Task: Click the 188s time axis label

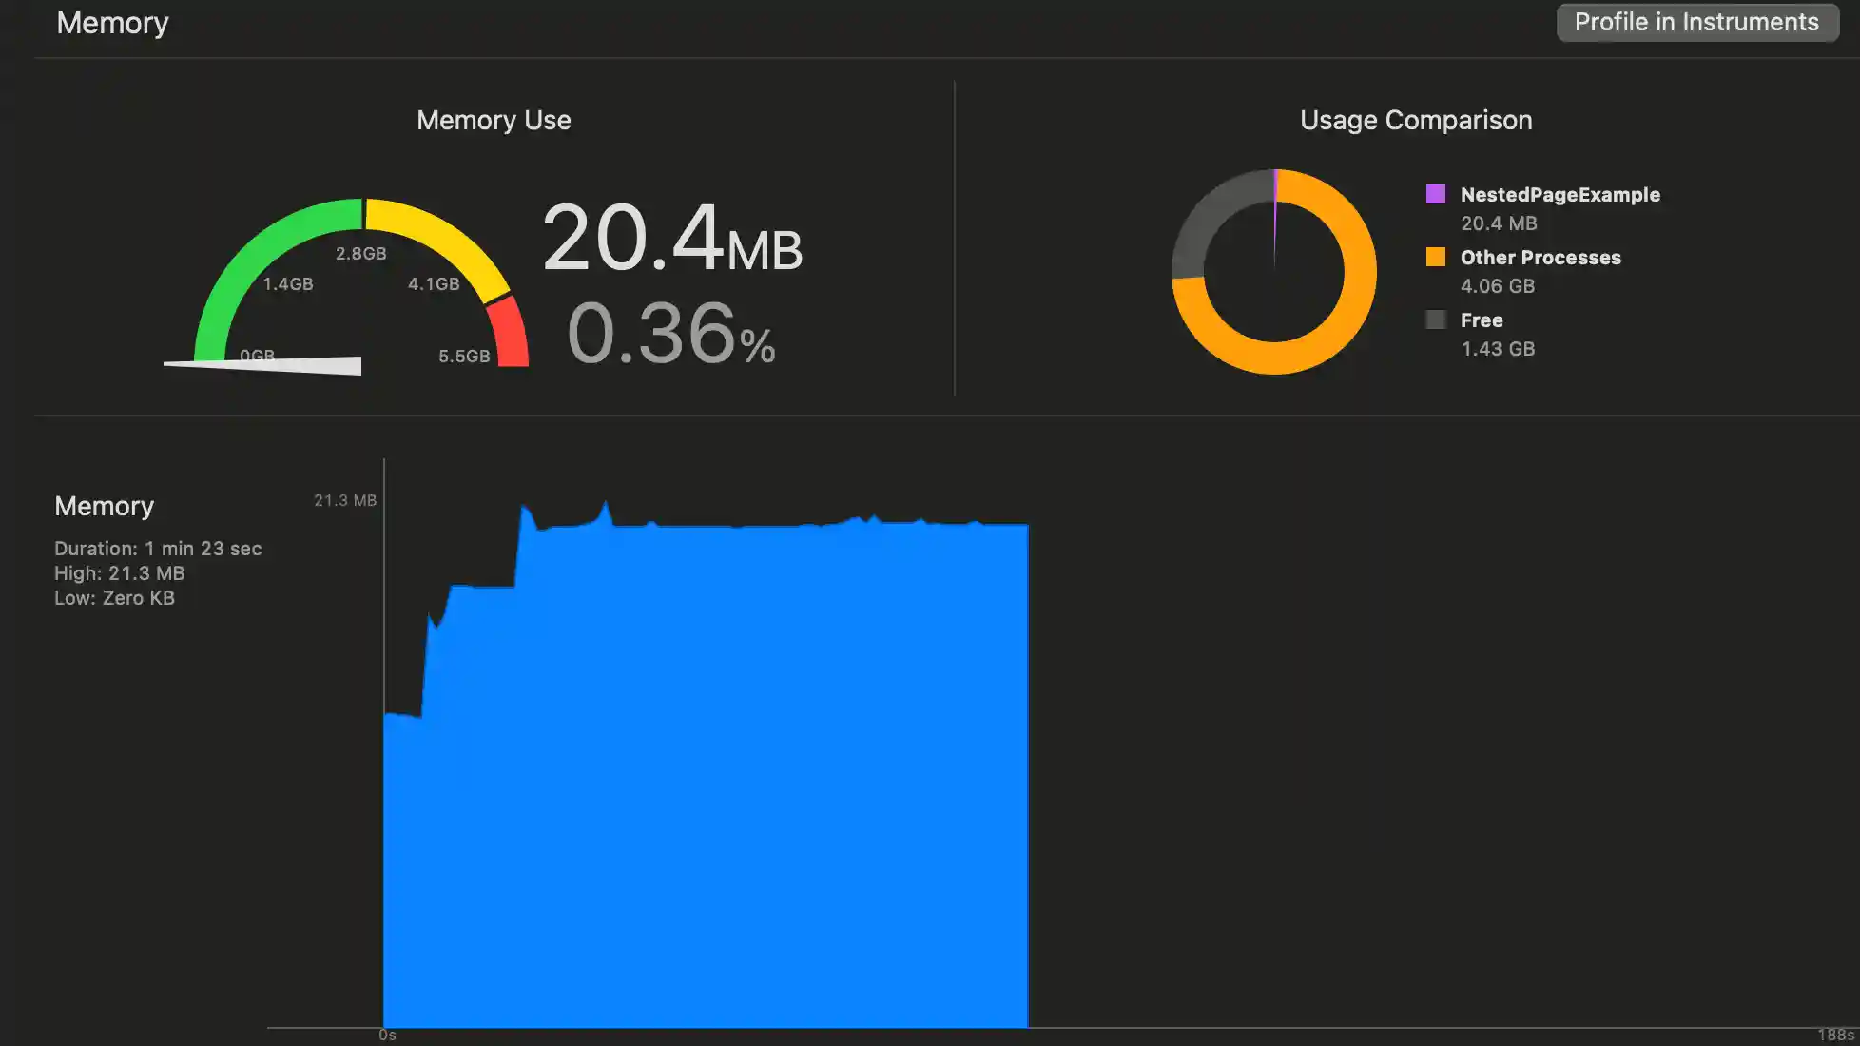Action: point(1835,1035)
